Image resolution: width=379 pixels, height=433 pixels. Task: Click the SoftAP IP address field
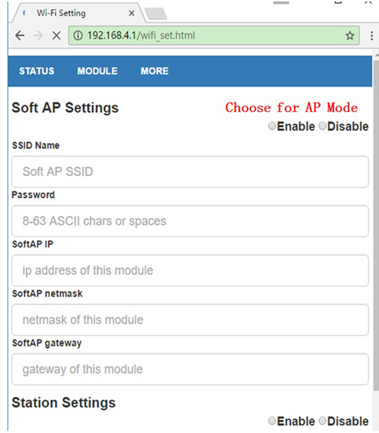189,270
